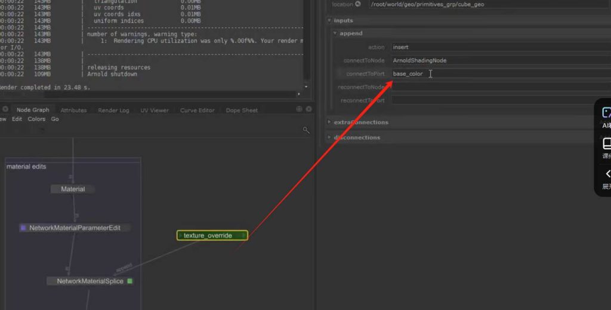Click purple view flag on NetworkMaterialParameterEdit node
Viewport: 611px width, 310px height.
(x=23, y=228)
